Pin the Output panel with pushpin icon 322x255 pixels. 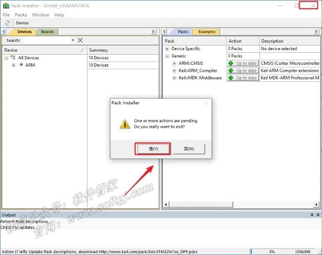(x=312, y=215)
